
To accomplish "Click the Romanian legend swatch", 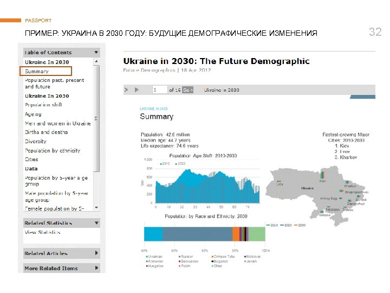I will click(x=147, y=262).
